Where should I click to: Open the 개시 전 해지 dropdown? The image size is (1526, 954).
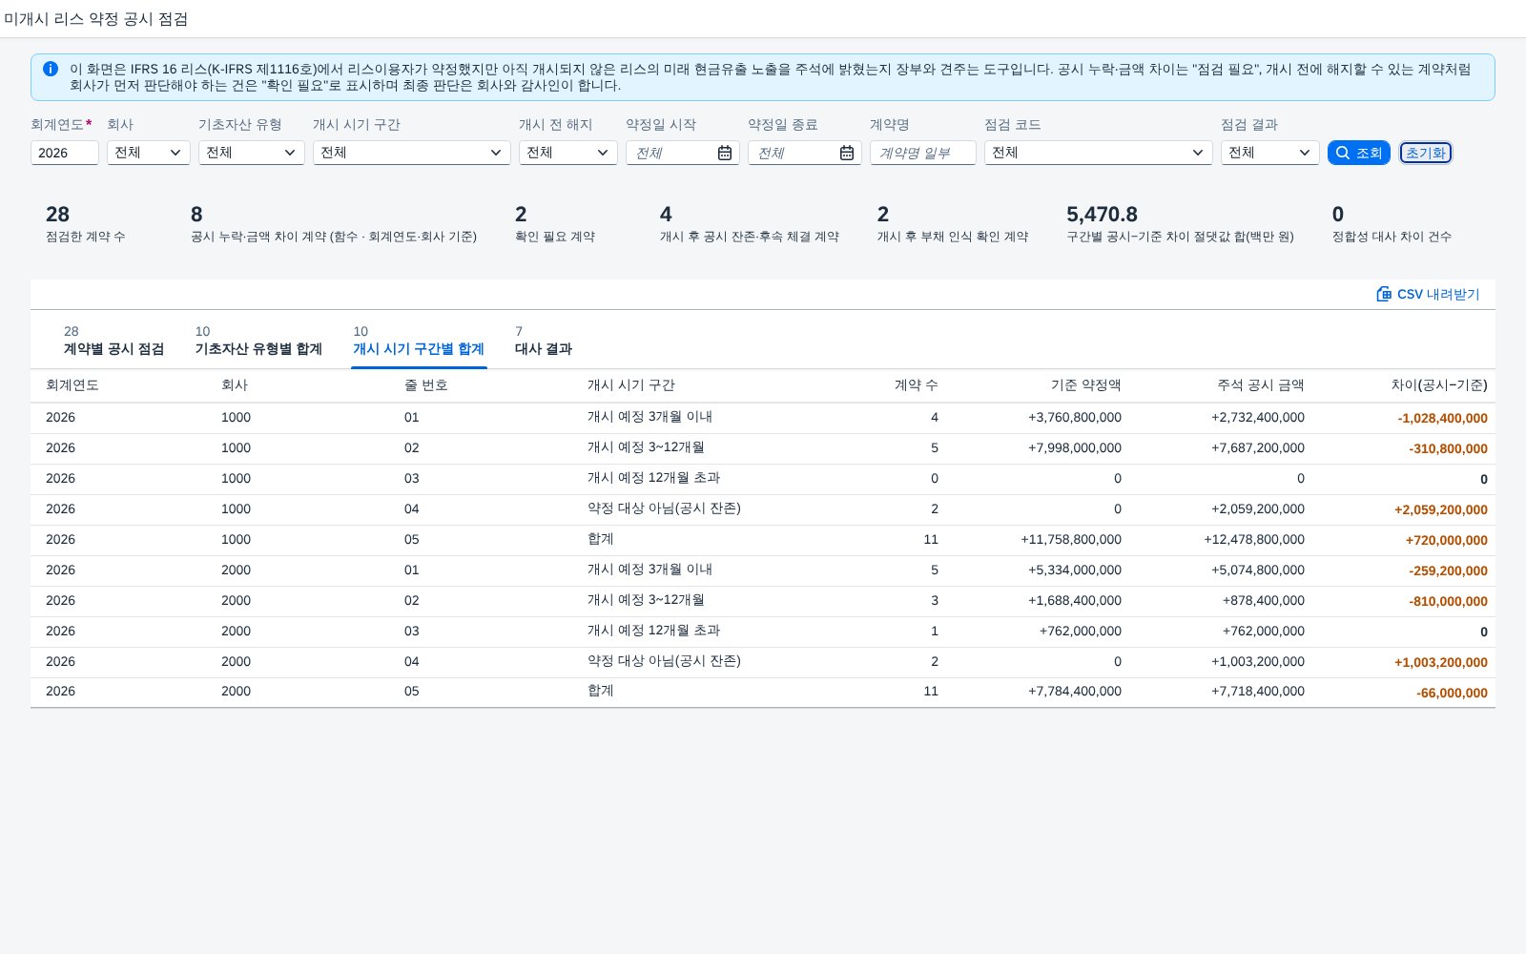(568, 153)
